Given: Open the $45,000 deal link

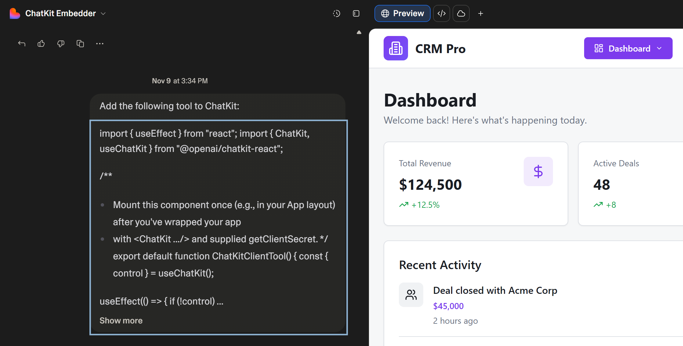Looking at the screenshot, I should (x=448, y=306).
